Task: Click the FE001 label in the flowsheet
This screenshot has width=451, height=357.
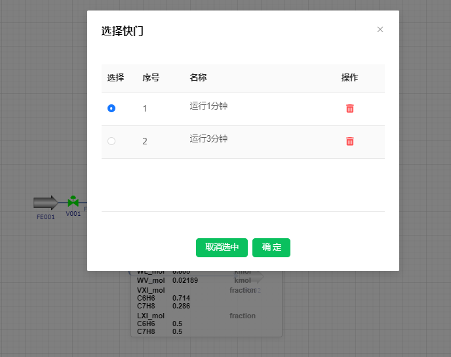Action: pos(46,217)
